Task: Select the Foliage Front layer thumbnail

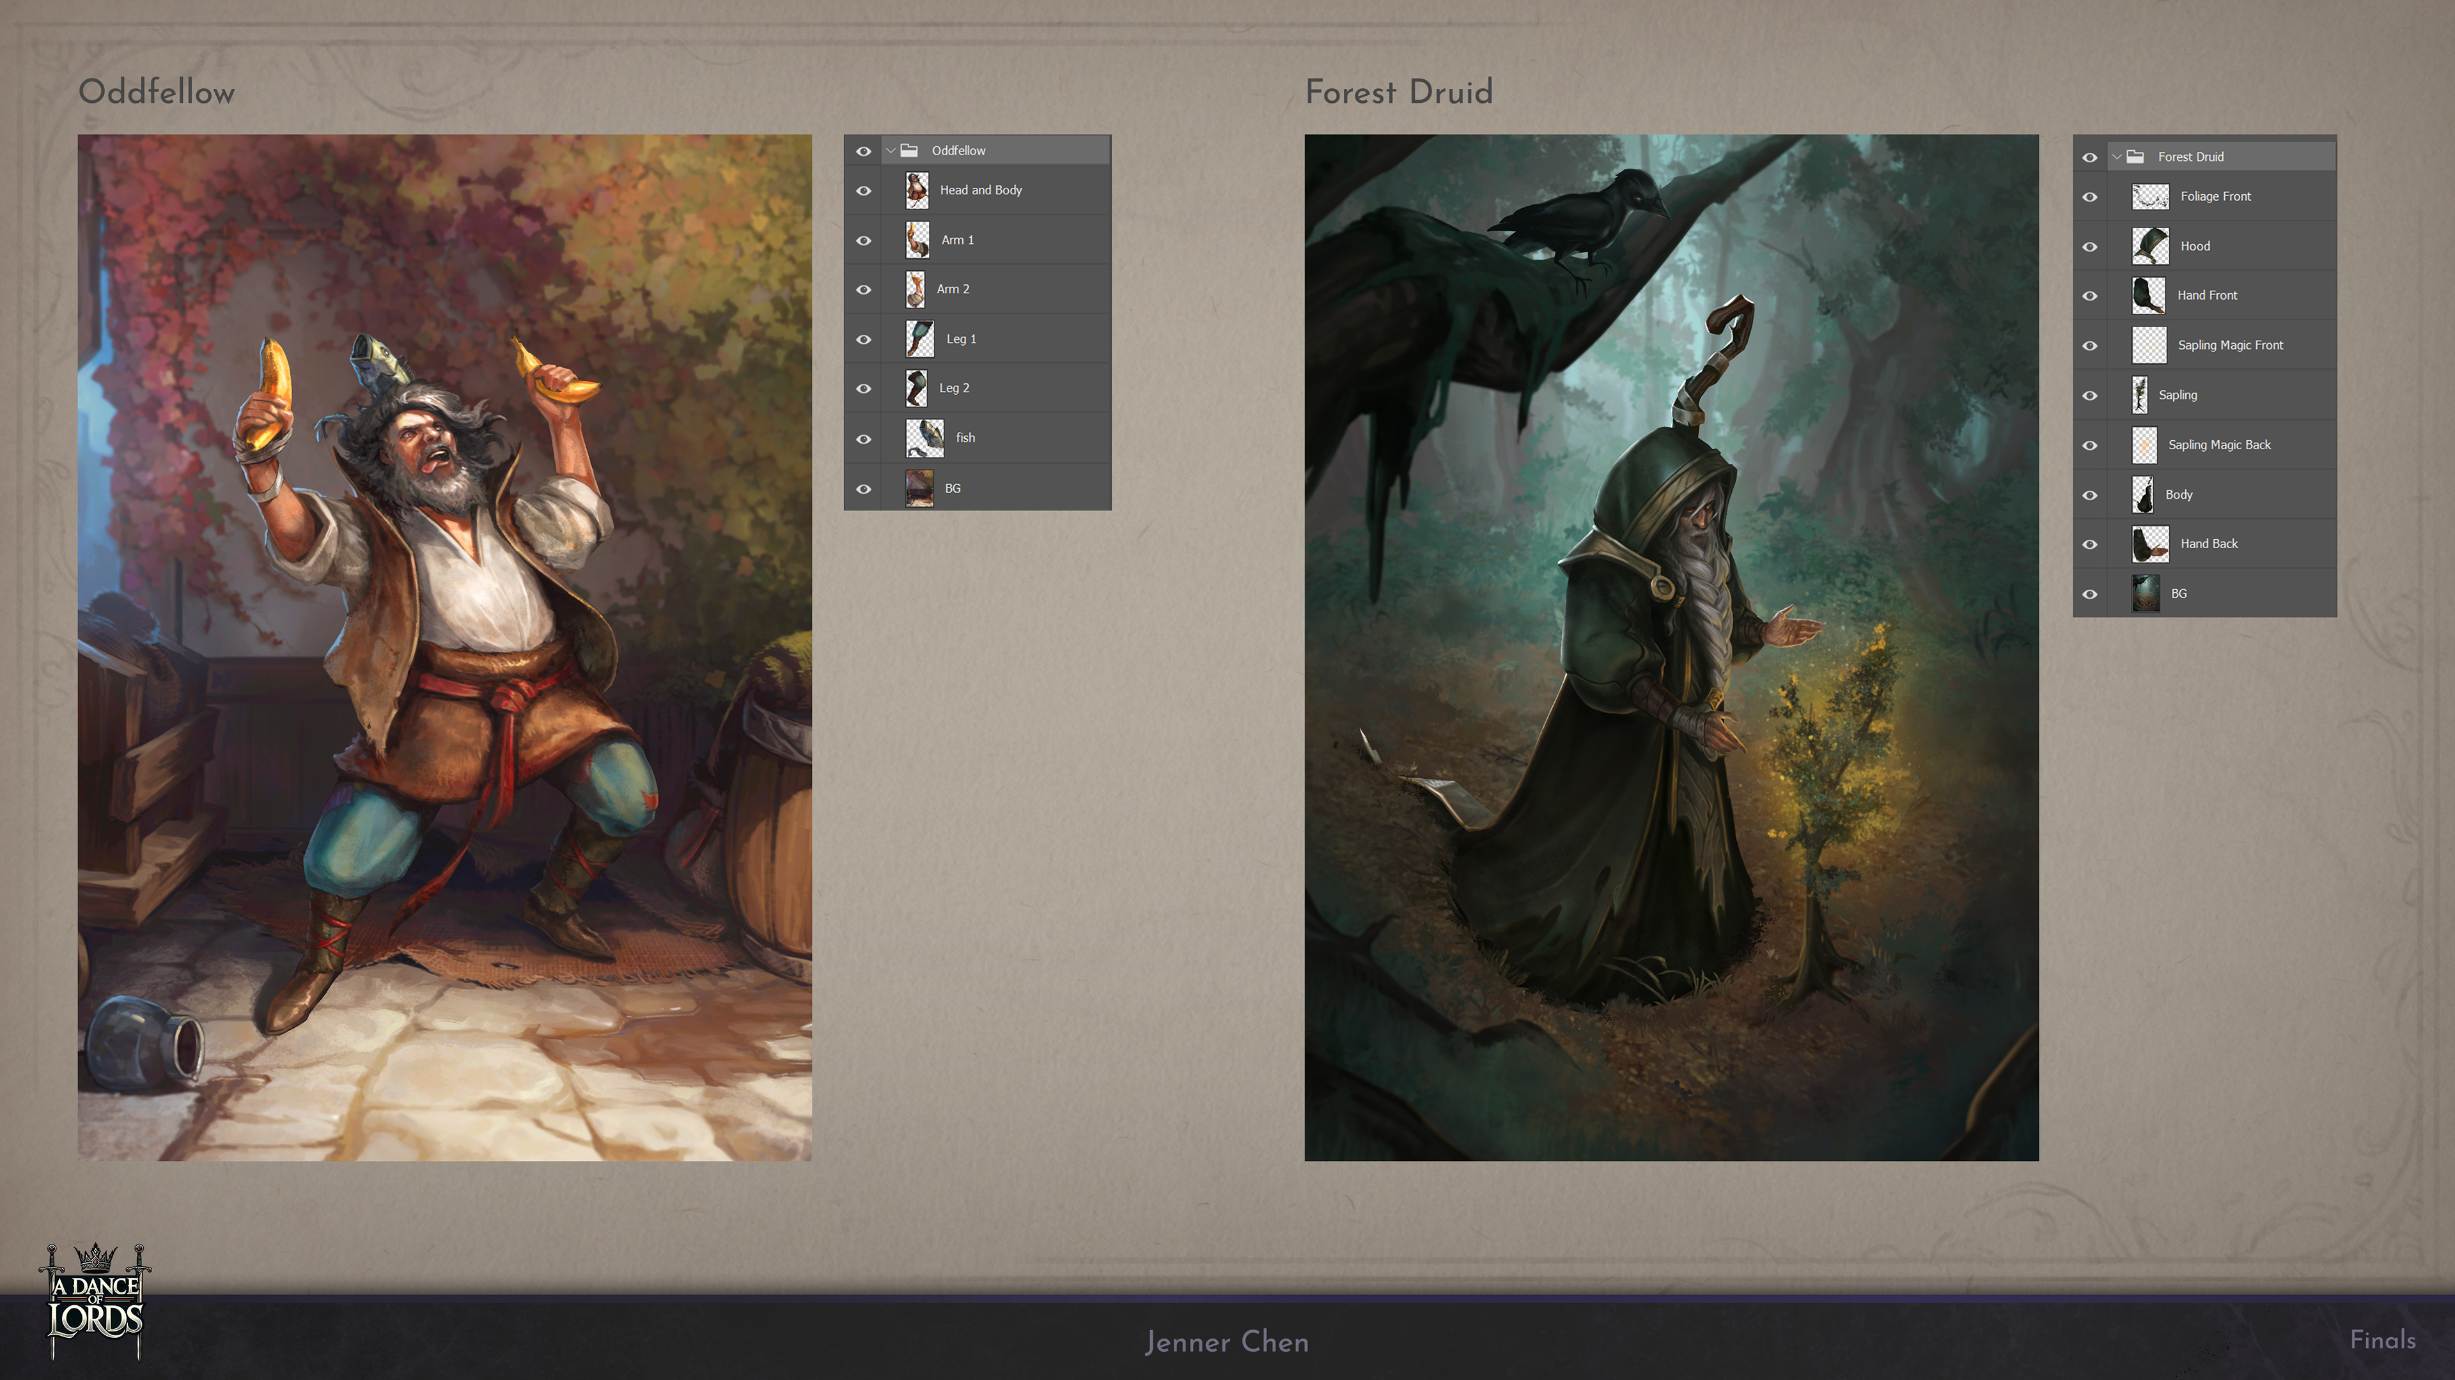Action: (x=2150, y=196)
